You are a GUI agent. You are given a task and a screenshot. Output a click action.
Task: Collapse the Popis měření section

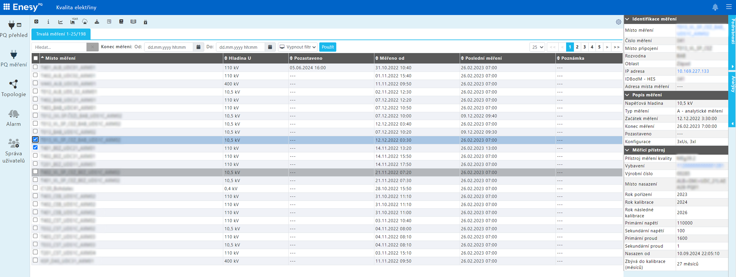pos(627,95)
